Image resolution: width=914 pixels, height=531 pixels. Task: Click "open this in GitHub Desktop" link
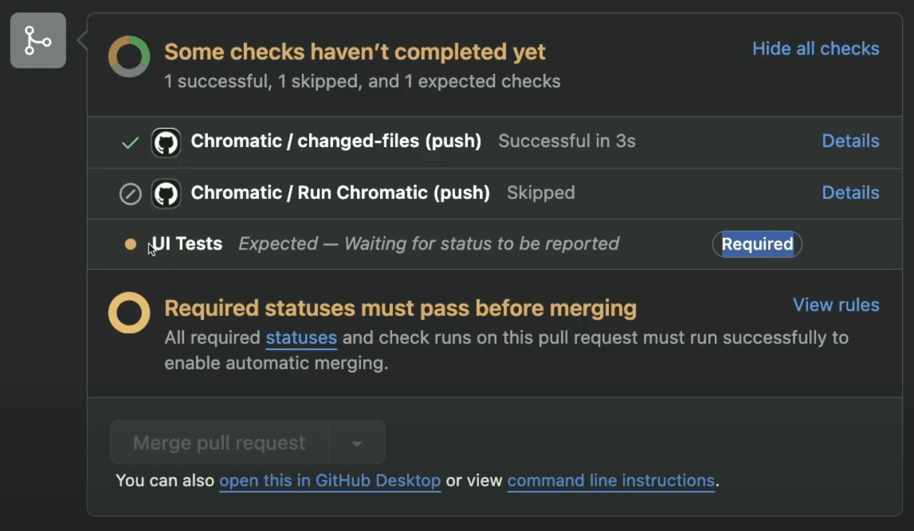click(x=330, y=480)
